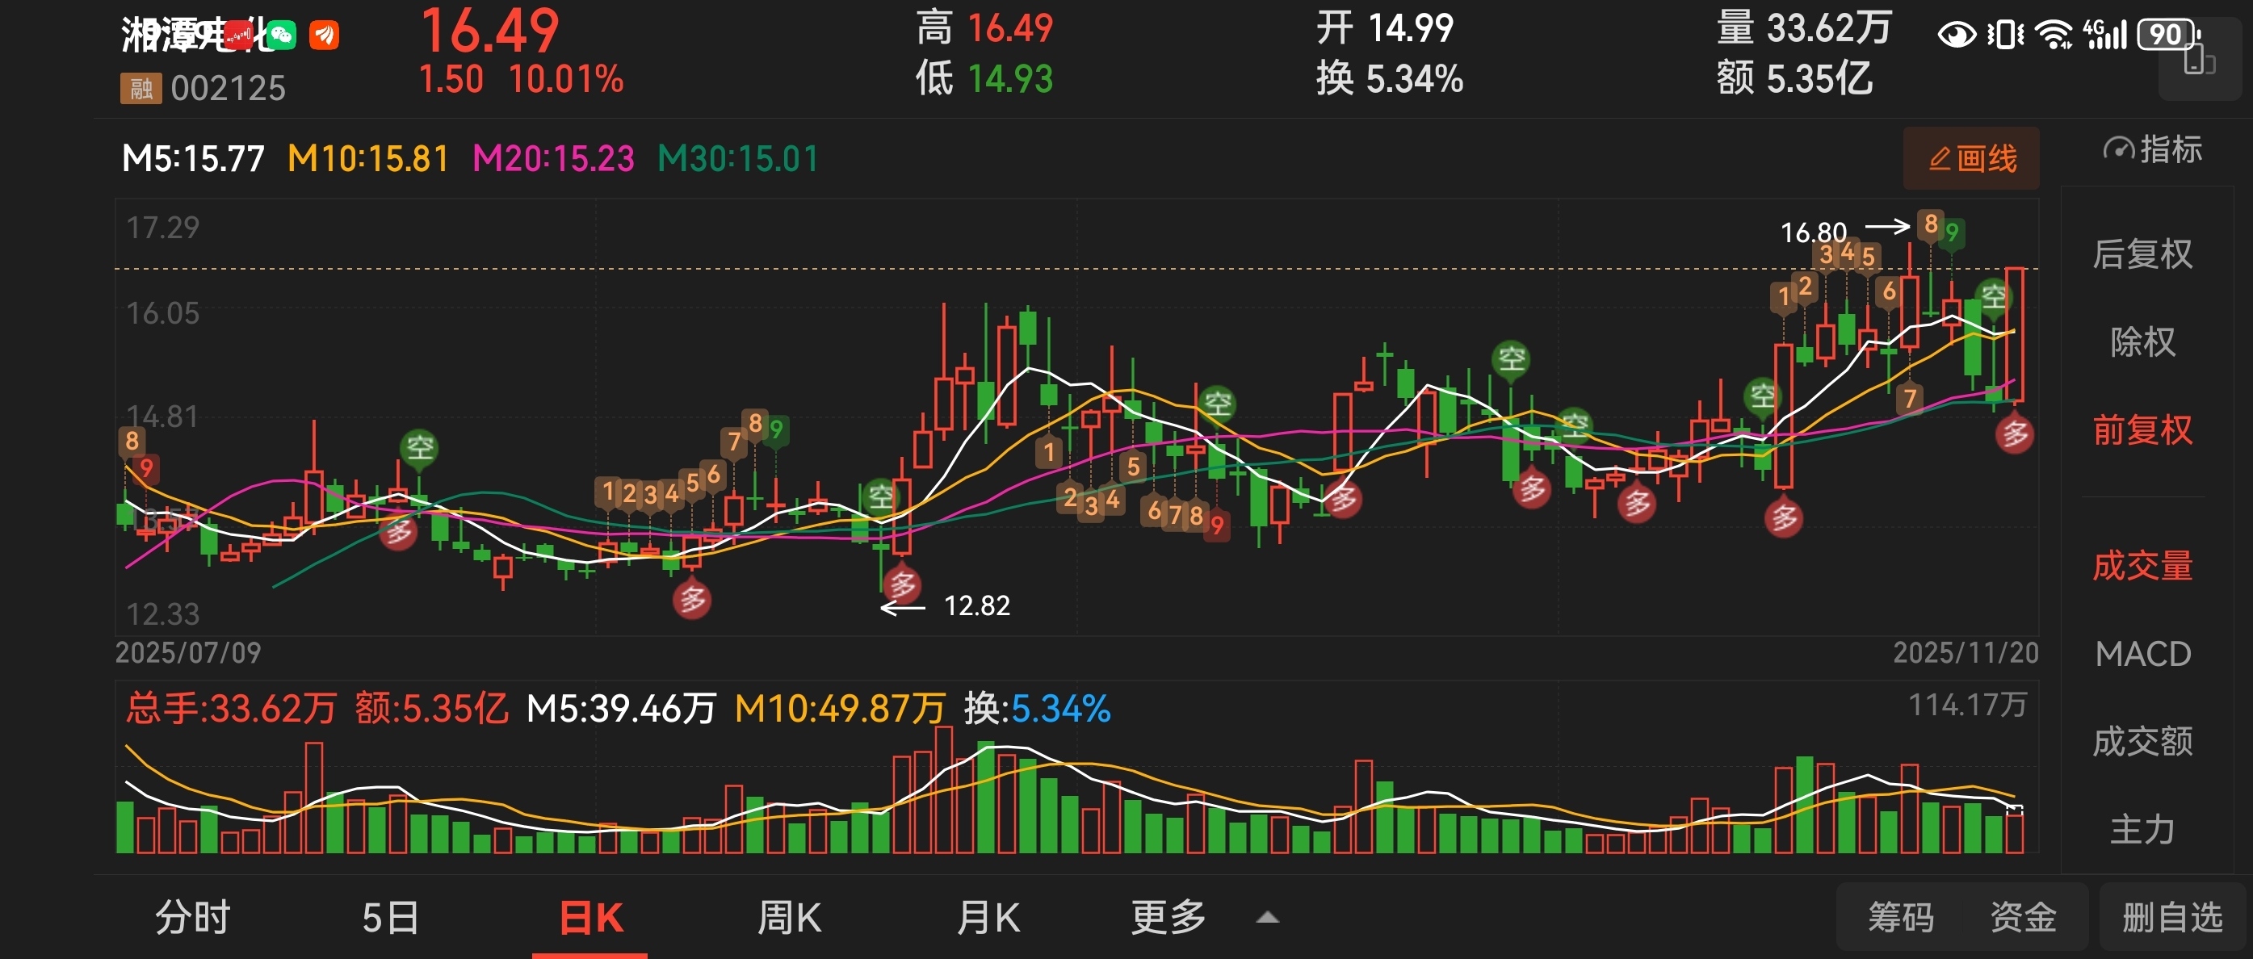Tap the green 空 marker near latest candle
Screen dimensions: 2253x959
coord(1992,297)
